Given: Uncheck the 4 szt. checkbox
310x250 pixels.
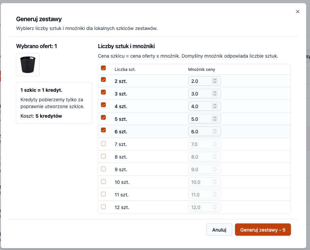Looking at the screenshot, I should 103,105.
